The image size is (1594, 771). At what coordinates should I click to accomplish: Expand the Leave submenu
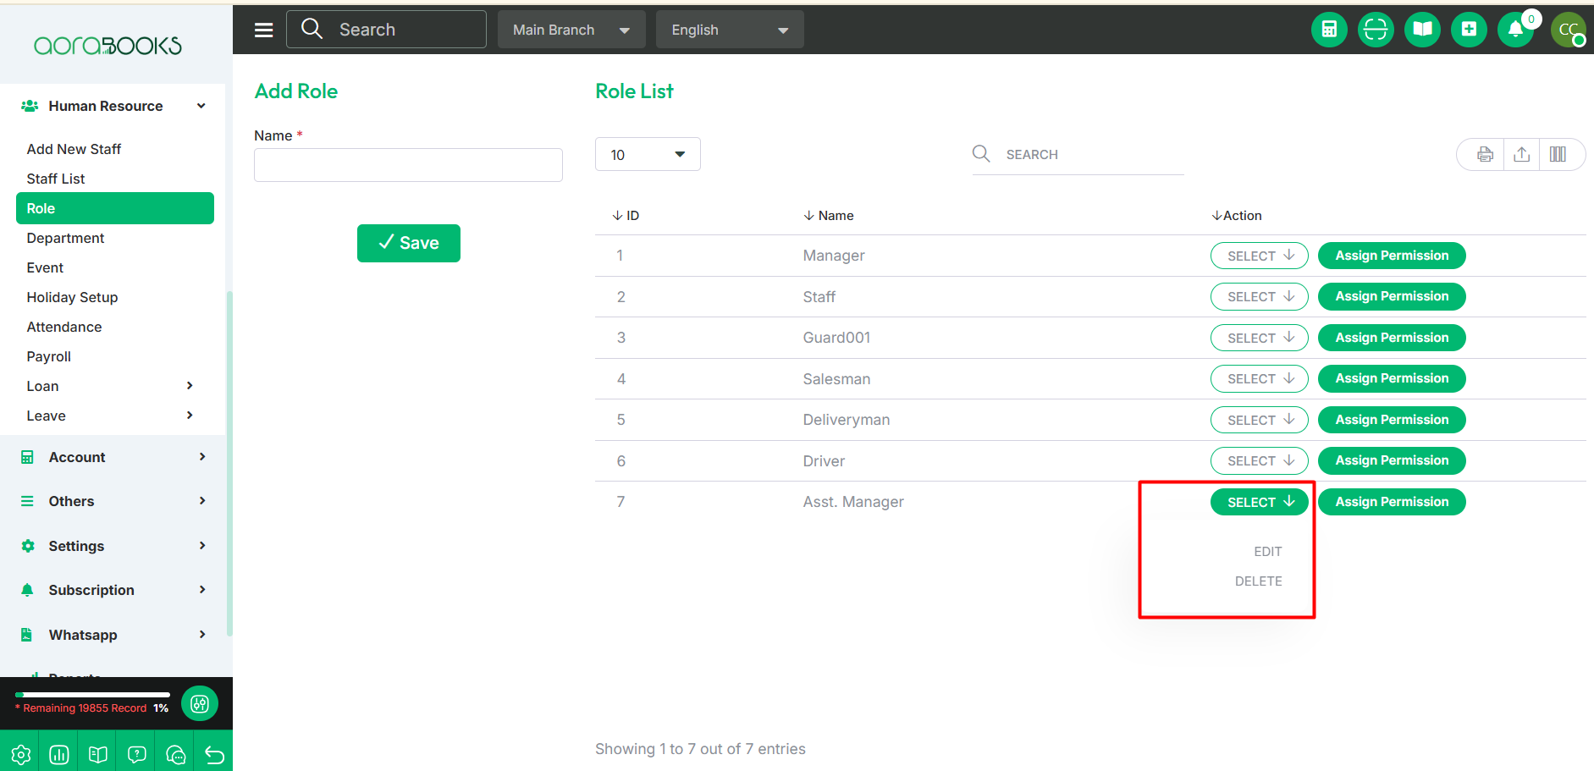click(x=110, y=416)
